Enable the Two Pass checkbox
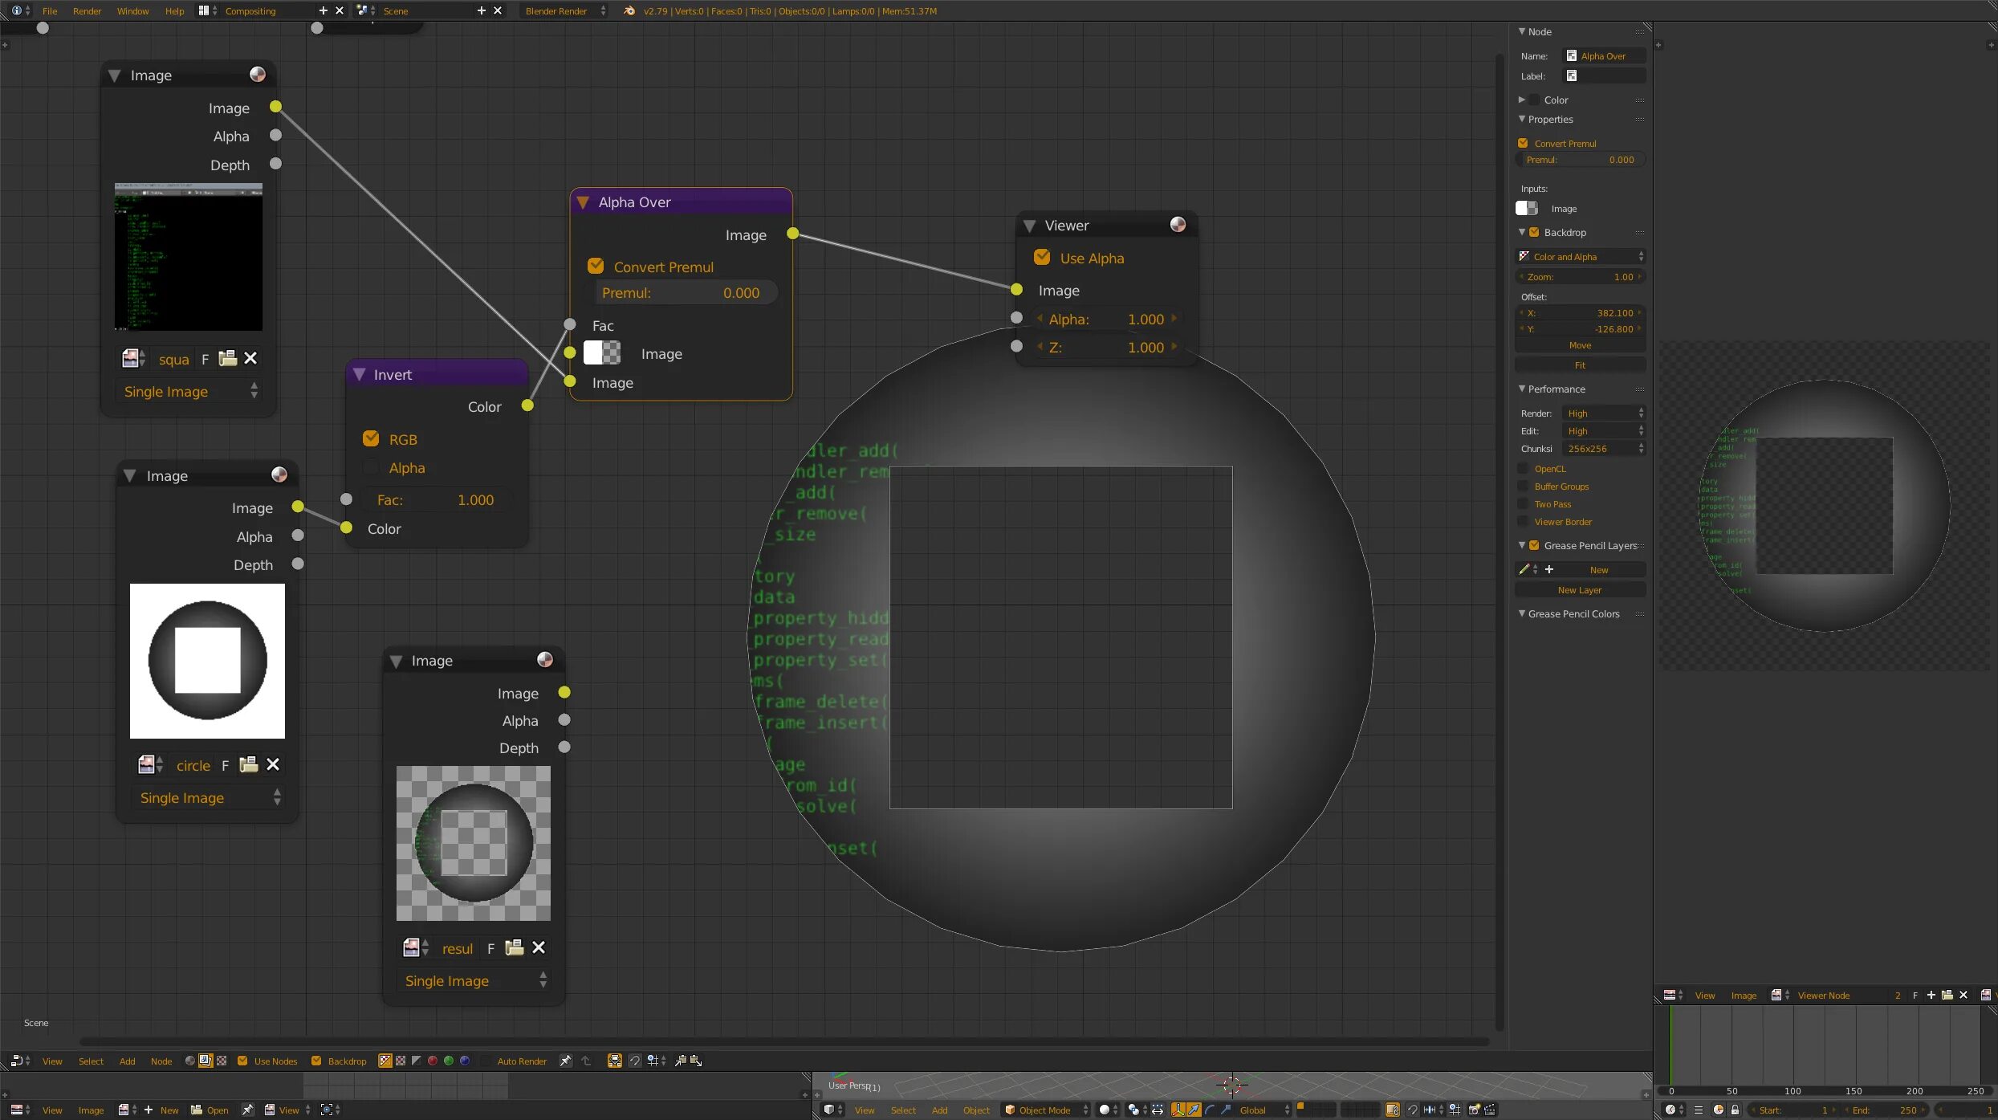Screen dimensions: 1998x1120 (x=1523, y=503)
